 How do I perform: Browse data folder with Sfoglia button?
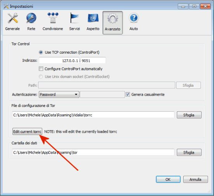pos(189,152)
